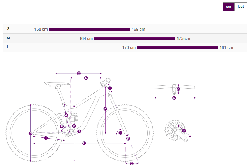Click marker D on head tube
The width and height of the screenshot is (251, 167).
[x=110, y=89]
